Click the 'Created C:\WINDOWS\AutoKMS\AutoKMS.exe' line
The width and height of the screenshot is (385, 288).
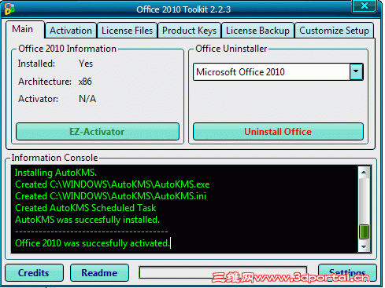[x=113, y=184]
